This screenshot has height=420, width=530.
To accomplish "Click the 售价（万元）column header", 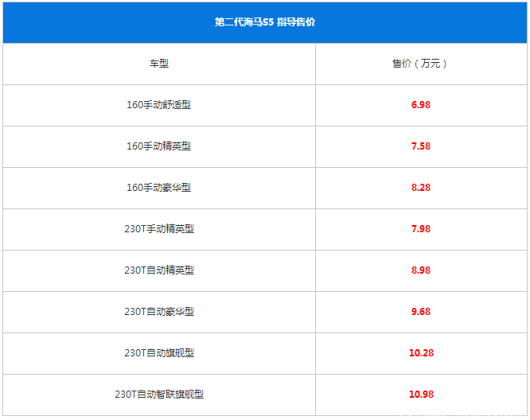I will [421, 64].
